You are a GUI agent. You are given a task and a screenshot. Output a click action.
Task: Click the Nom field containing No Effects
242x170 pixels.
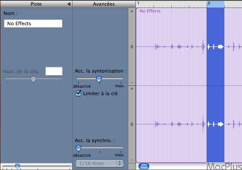[x=33, y=23]
